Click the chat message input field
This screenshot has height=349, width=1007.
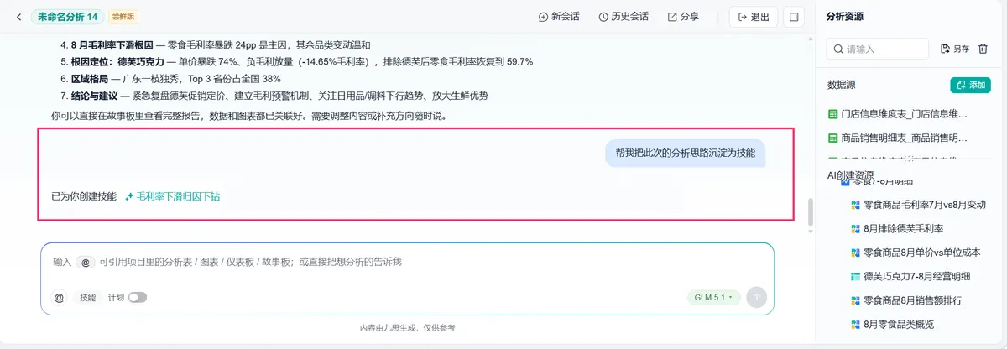pyautogui.click(x=407, y=262)
